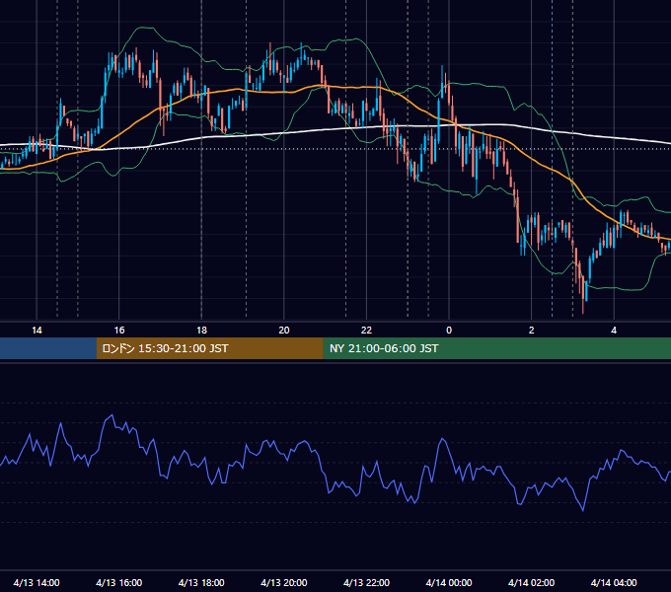Click the 18 hour axis label
Image resolution: width=671 pixels, height=592 pixels.
pyautogui.click(x=201, y=331)
